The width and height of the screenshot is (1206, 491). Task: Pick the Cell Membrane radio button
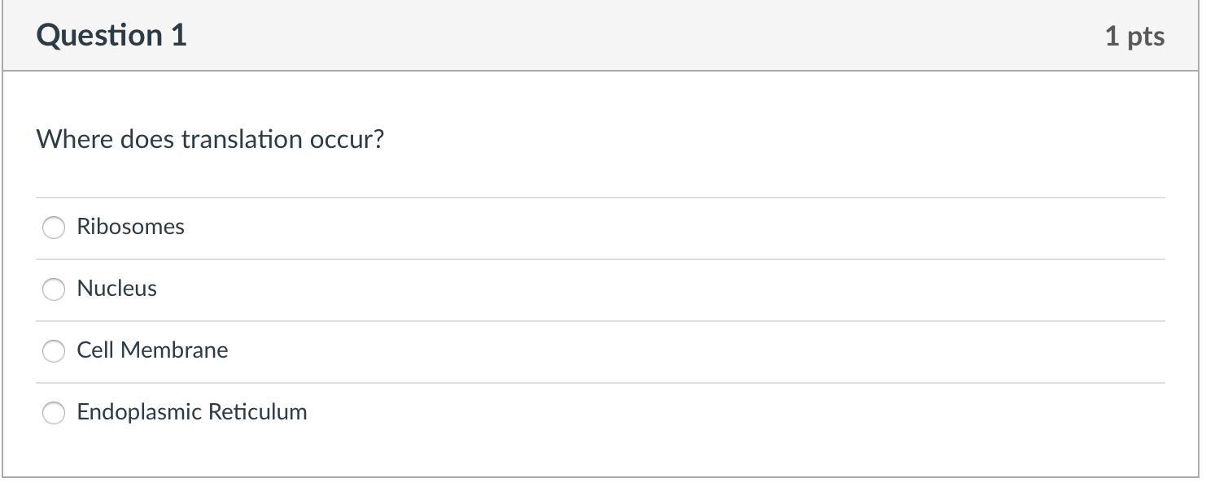point(54,351)
